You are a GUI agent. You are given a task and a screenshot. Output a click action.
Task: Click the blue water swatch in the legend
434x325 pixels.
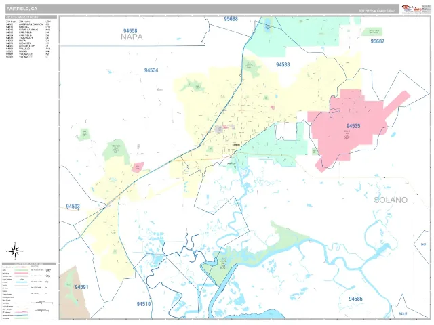pos(21,282)
